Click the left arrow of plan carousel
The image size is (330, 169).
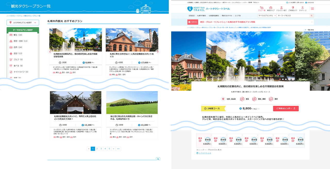[50, 52]
